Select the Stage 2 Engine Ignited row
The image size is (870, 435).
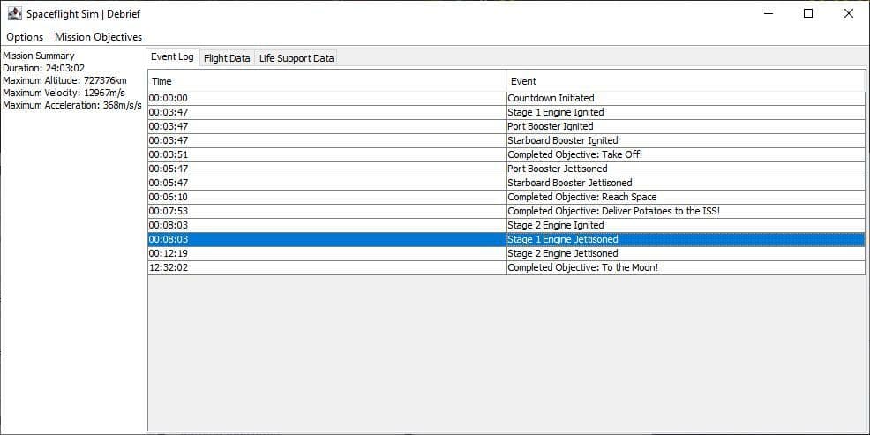point(506,225)
